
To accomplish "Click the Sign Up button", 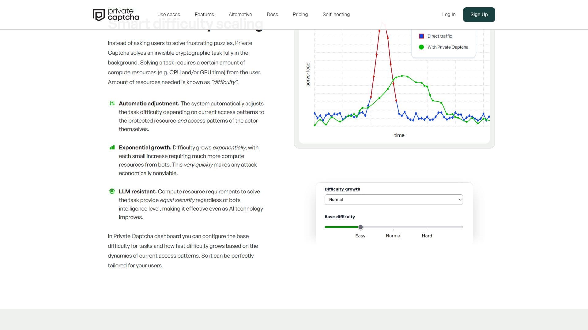I will pyautogui.click(x=479, y=15).
